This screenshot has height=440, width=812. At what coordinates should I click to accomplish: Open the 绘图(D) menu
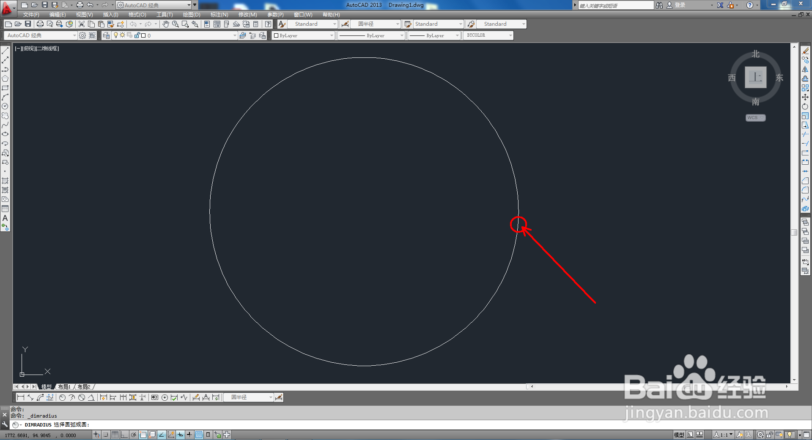point(192,15)
